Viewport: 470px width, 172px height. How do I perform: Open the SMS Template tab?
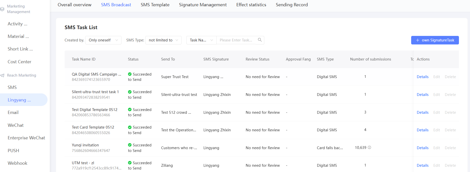pos(155,5)
